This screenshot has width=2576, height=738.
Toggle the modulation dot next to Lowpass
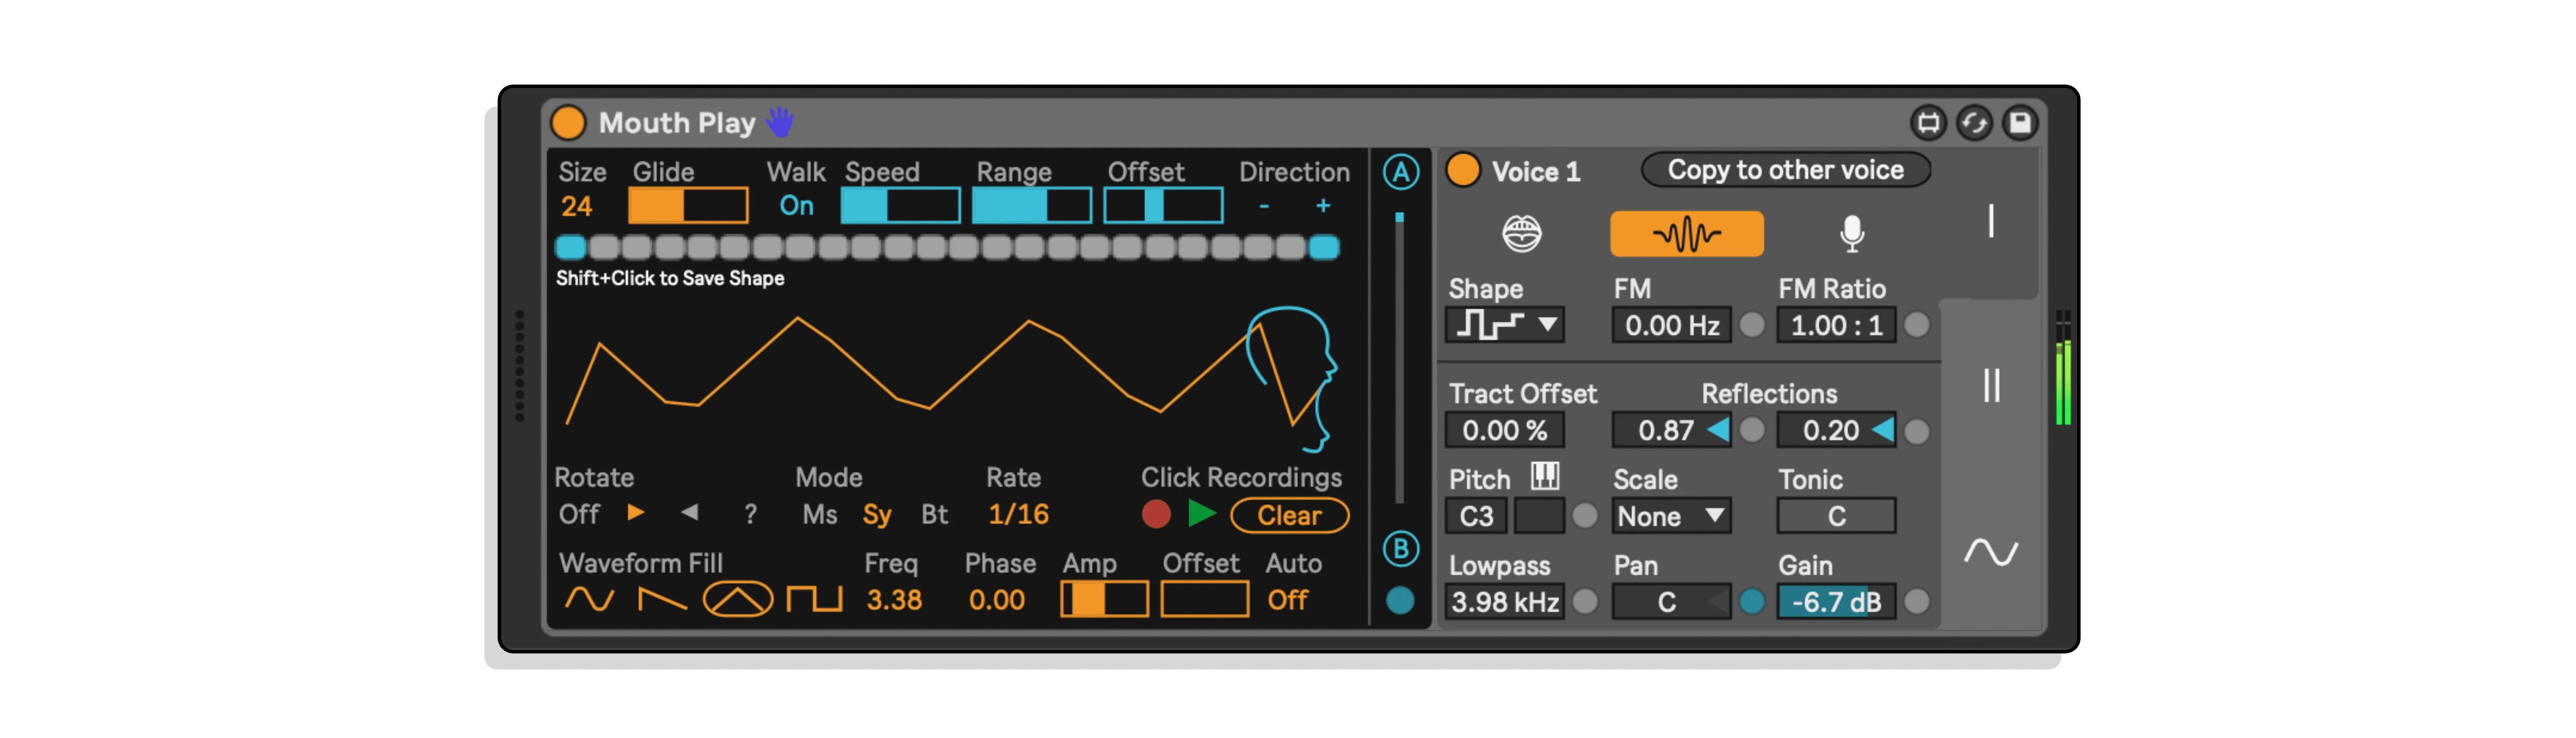[1585, 602]
